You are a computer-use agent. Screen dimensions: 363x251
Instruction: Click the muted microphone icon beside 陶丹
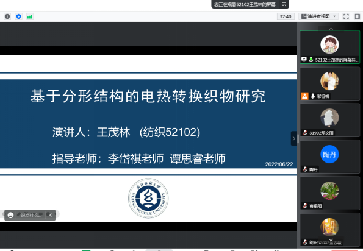pos(305,169)
